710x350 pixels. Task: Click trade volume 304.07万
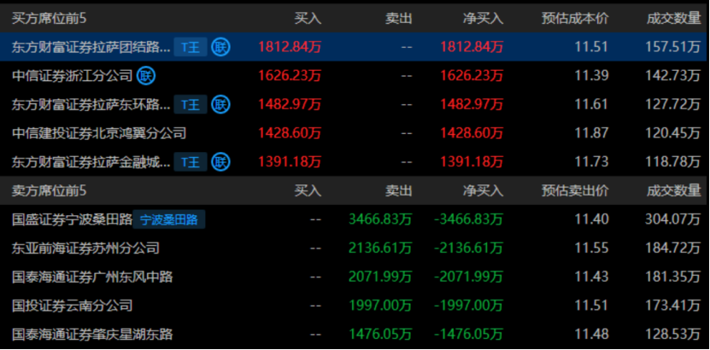tap(673, 219)
